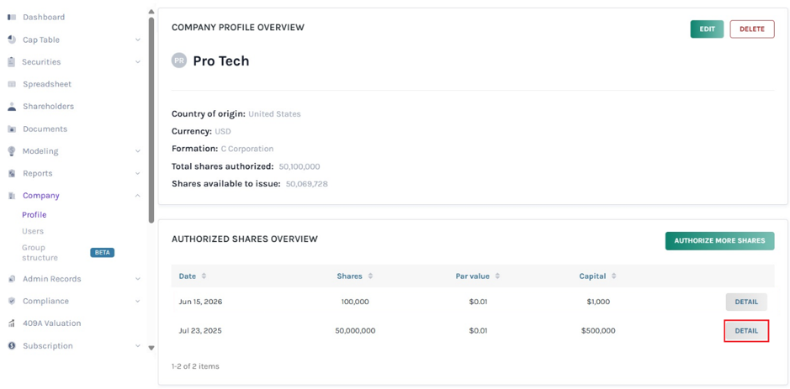Collapse the Company section chevron

click(x=137, y=196)
